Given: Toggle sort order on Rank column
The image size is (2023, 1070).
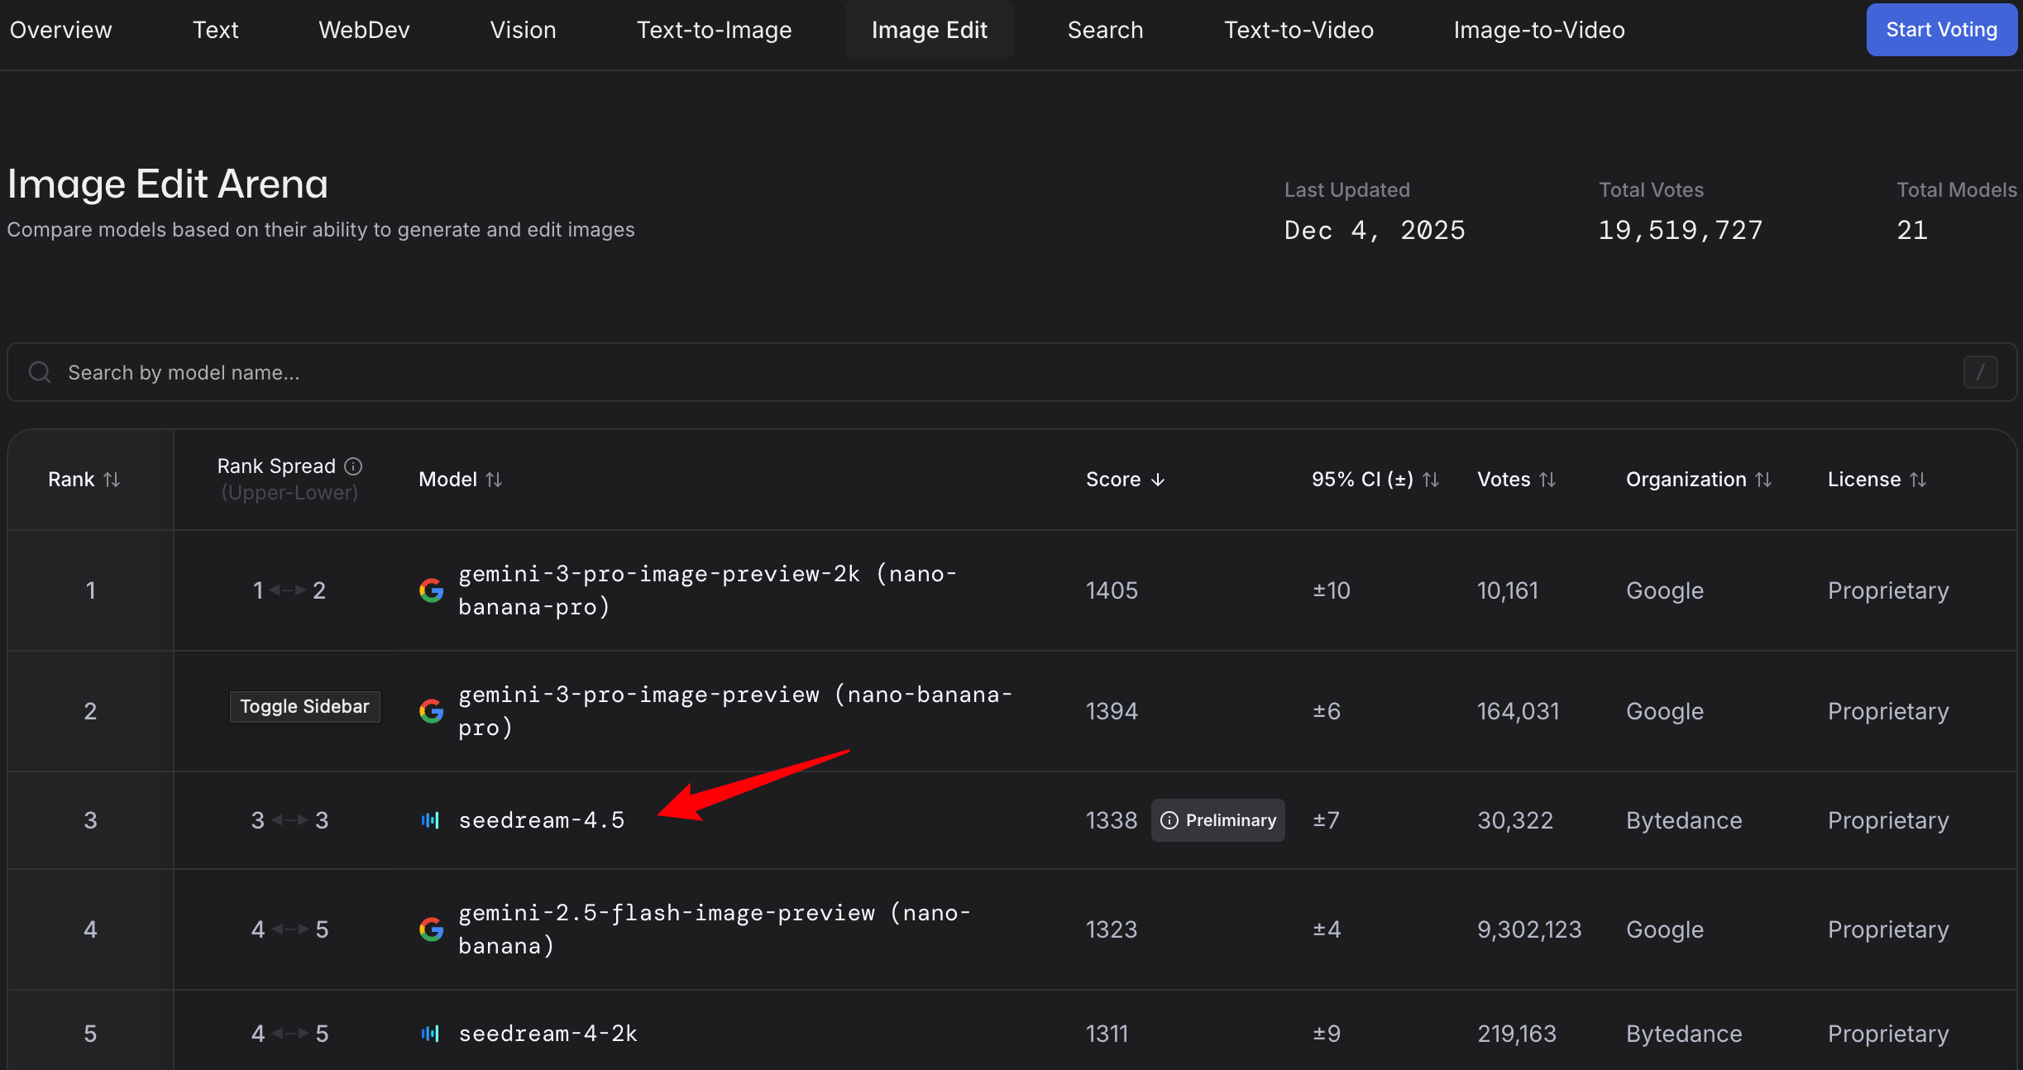Looking at the screenshot, I should point(112,480).
